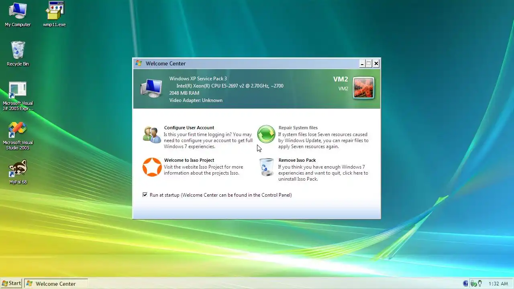Uncheck Run at startup checkbox
Viewport: 514px width, 289px height.
tap(145, 195)
